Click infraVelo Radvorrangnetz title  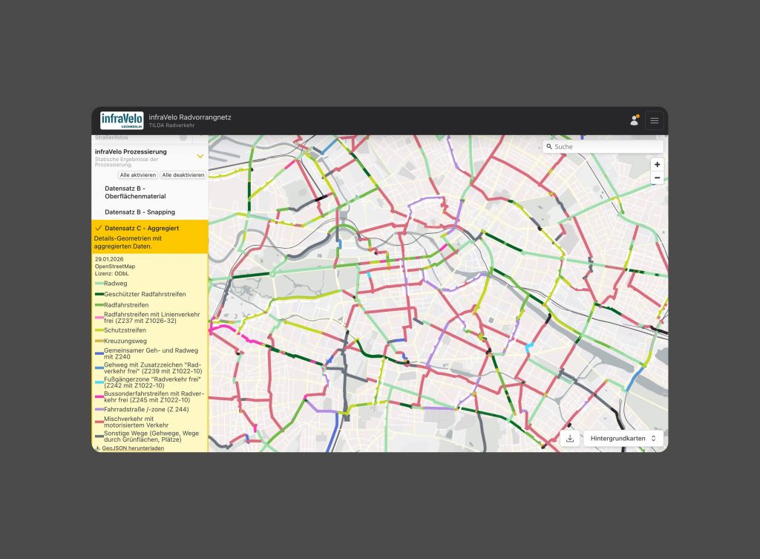coord(190,117)
